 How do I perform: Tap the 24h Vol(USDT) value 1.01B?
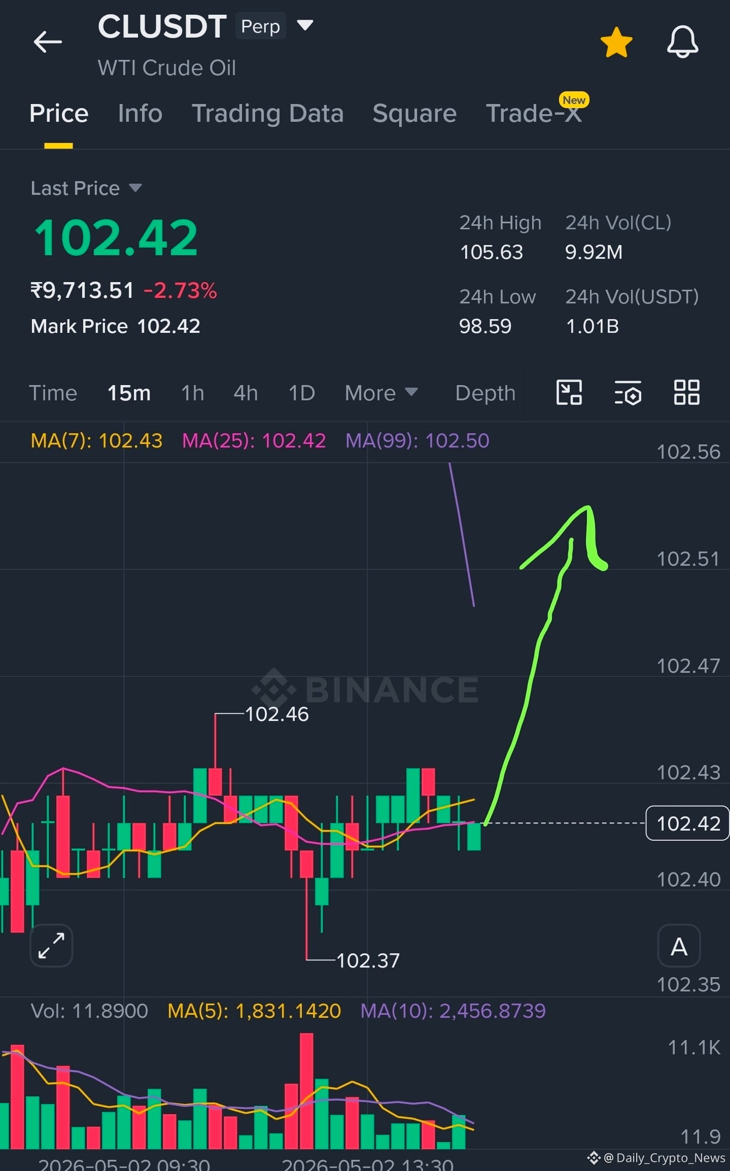click(592, 326)
